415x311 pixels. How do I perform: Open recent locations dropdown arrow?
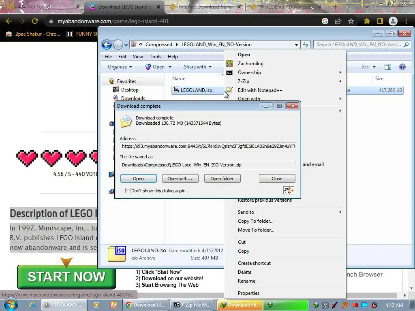click(x=126, y=45)
